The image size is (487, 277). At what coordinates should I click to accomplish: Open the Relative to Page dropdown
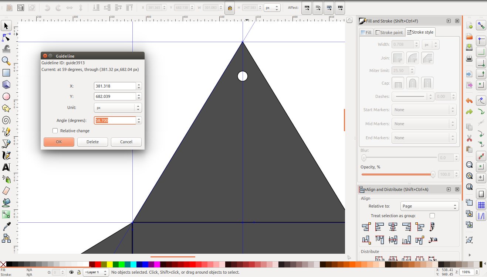click(x=430, y=206)
